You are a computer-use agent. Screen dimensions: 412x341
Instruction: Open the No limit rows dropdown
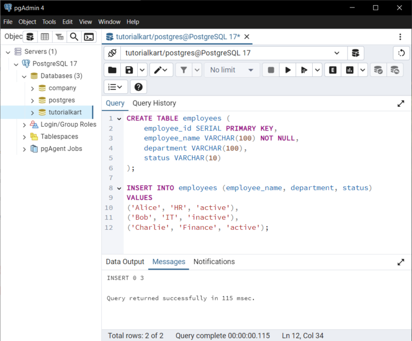click(x=232, y=70)
